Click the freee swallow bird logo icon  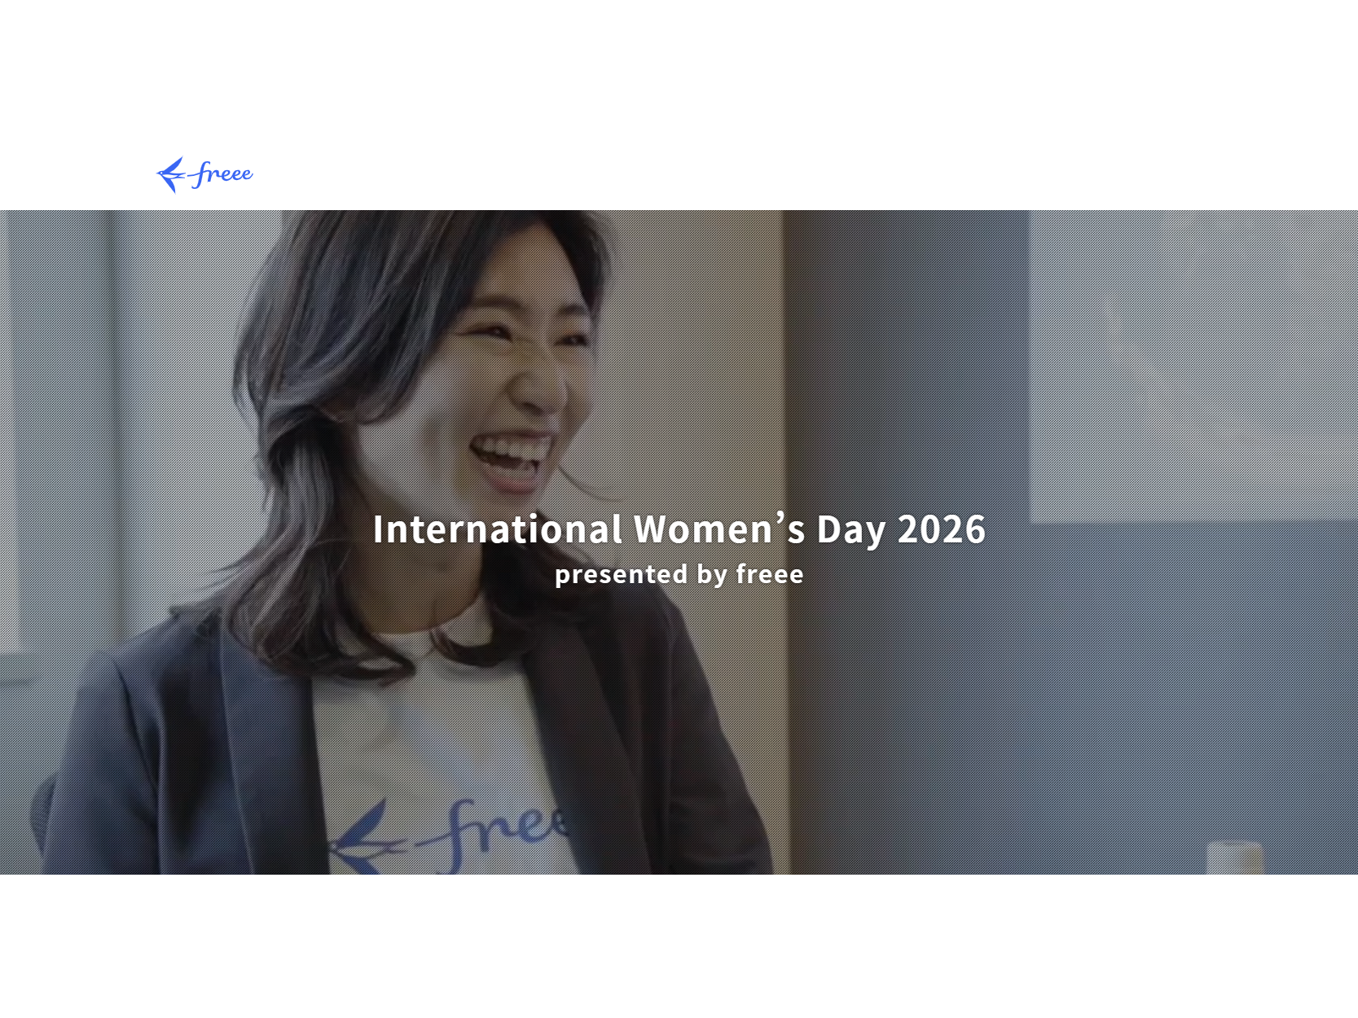(x=171, y=174)
